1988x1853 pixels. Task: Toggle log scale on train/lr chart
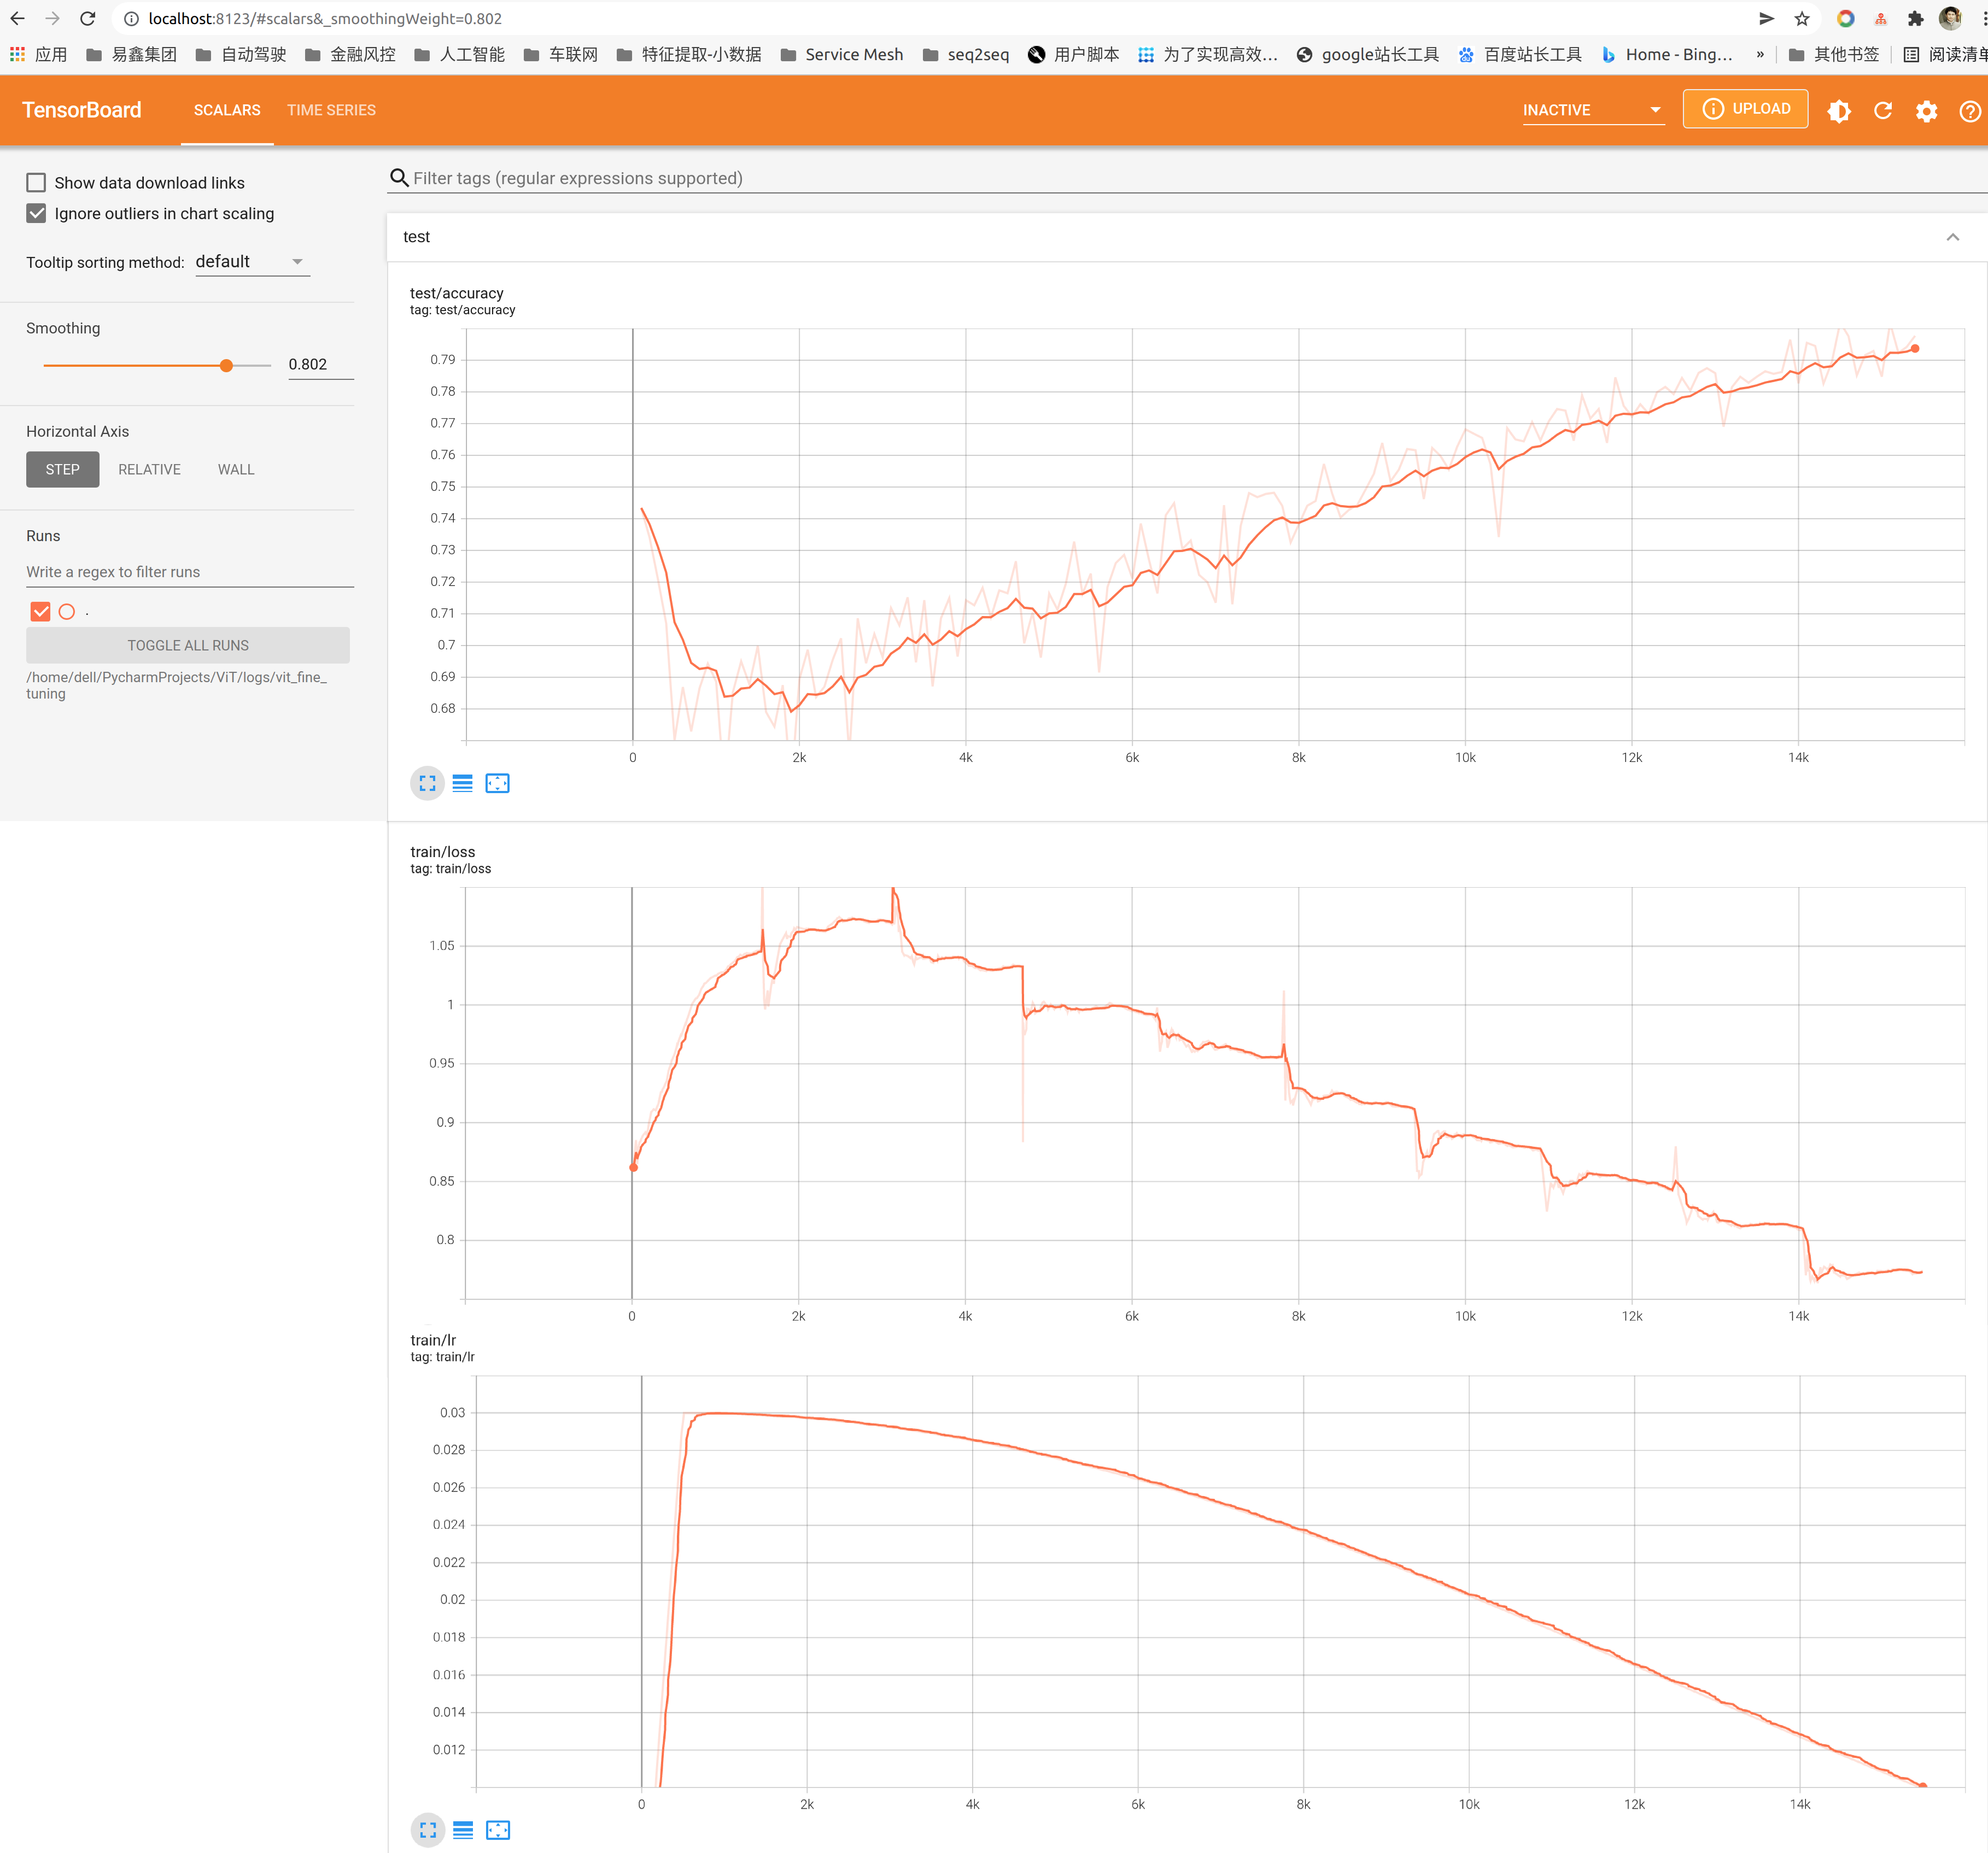pyautogui.click(x=463, y=1830)
